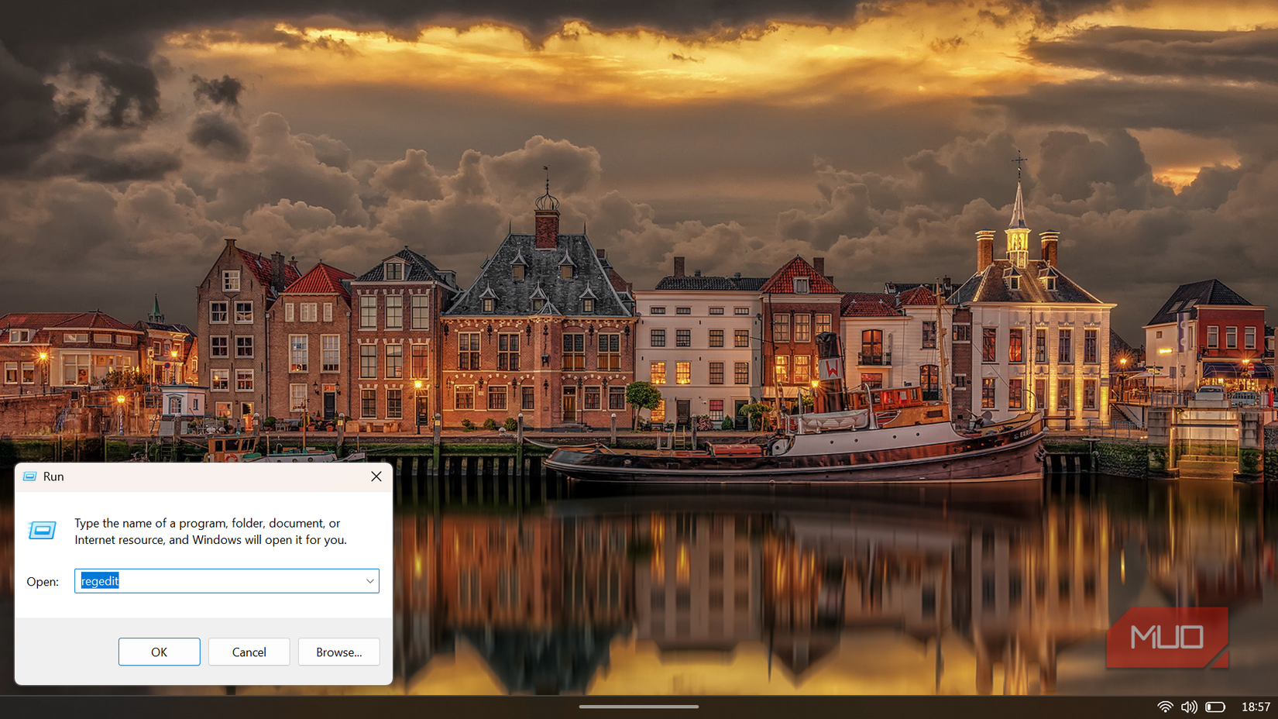Click the clock showing 18:57

[x=1255, y=706]
